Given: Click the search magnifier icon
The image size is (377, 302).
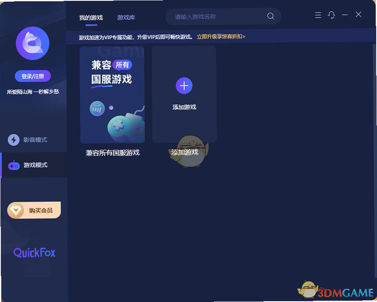Looking at the screenshot, I should point(270,16).
